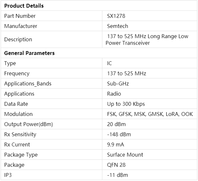The image size is (198, 181).
Task: Select the 'Up to 300 Kbps' value
Action: tap(126, 104)
